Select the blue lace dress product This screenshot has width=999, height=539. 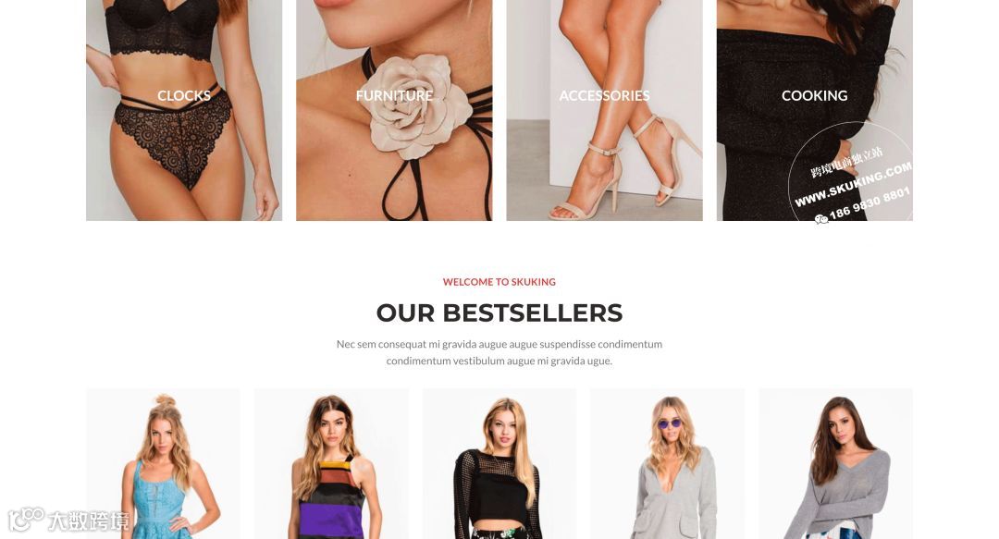[x=163, y=464]
